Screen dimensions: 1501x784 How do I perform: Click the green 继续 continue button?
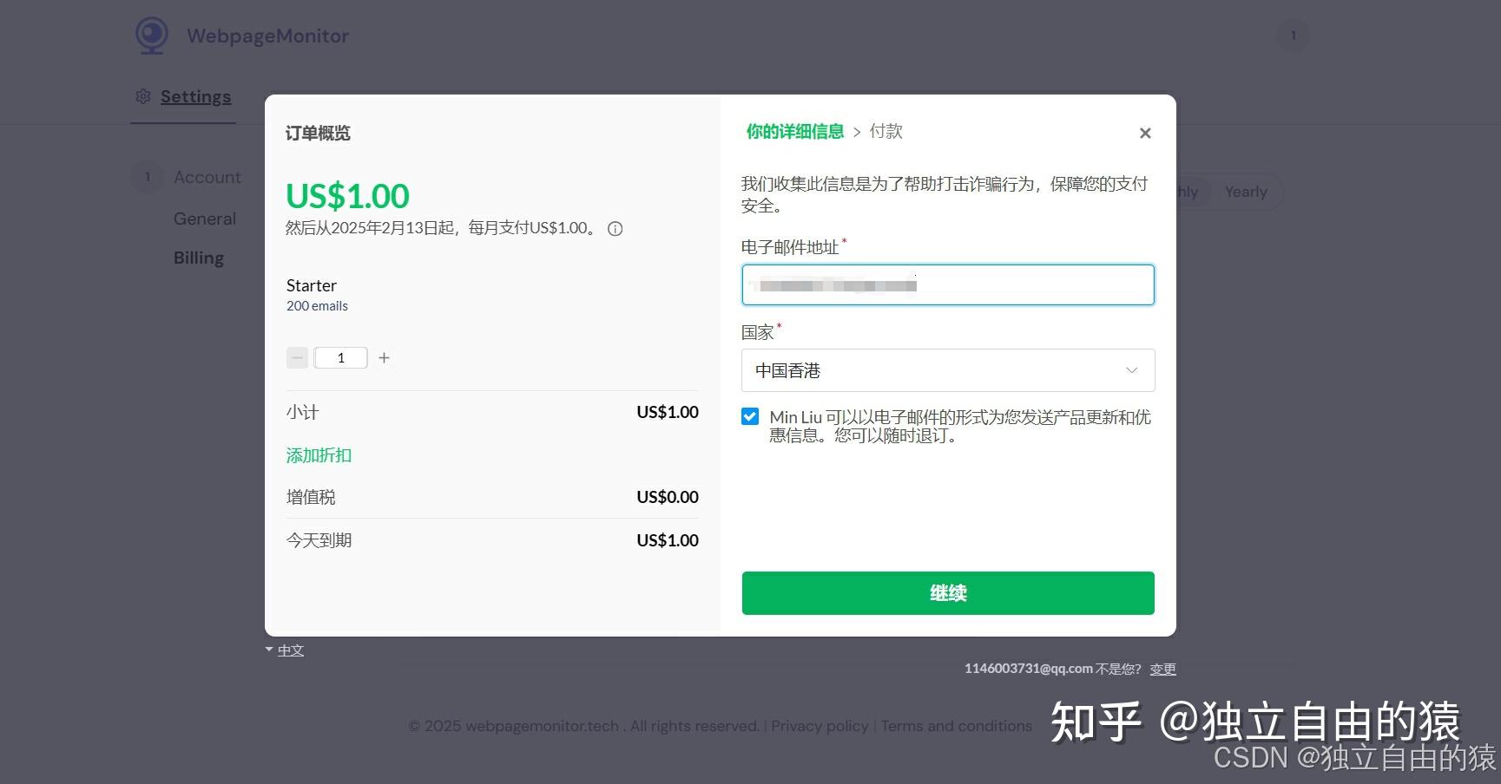tap(947, 593)
